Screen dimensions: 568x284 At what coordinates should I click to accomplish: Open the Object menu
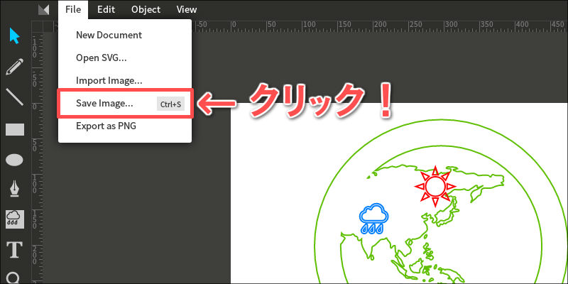click(146, 10)
